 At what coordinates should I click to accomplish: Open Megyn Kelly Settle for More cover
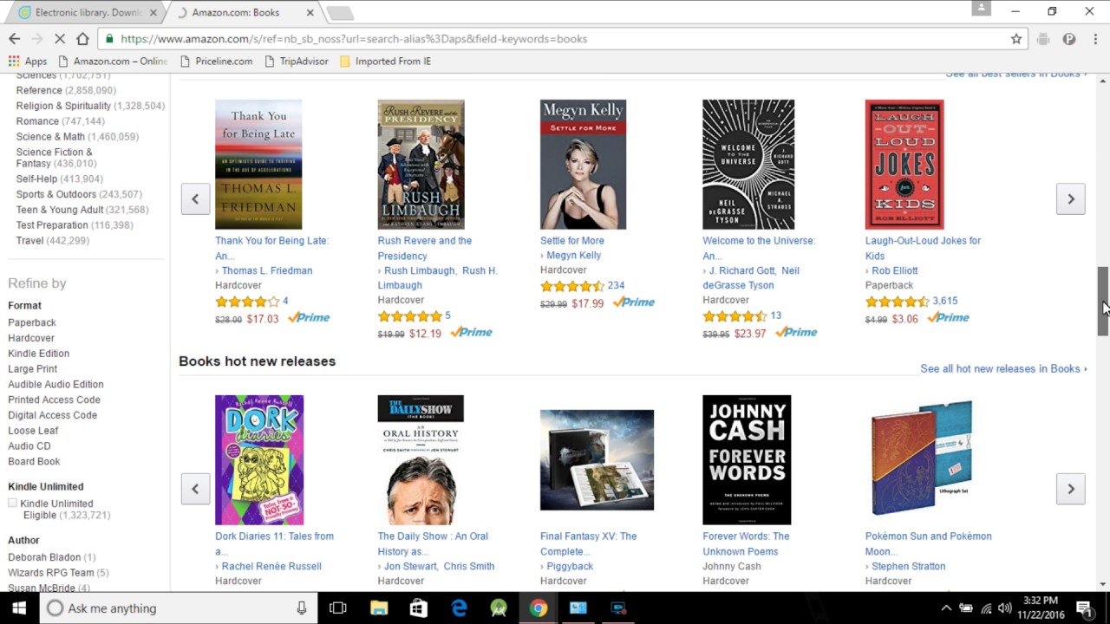click(x=583, y=165)
